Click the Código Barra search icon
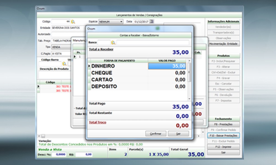The width and height of the screenshot is (276, 165). point(64,64)
